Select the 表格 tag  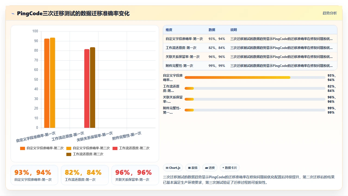pos(193,168)
